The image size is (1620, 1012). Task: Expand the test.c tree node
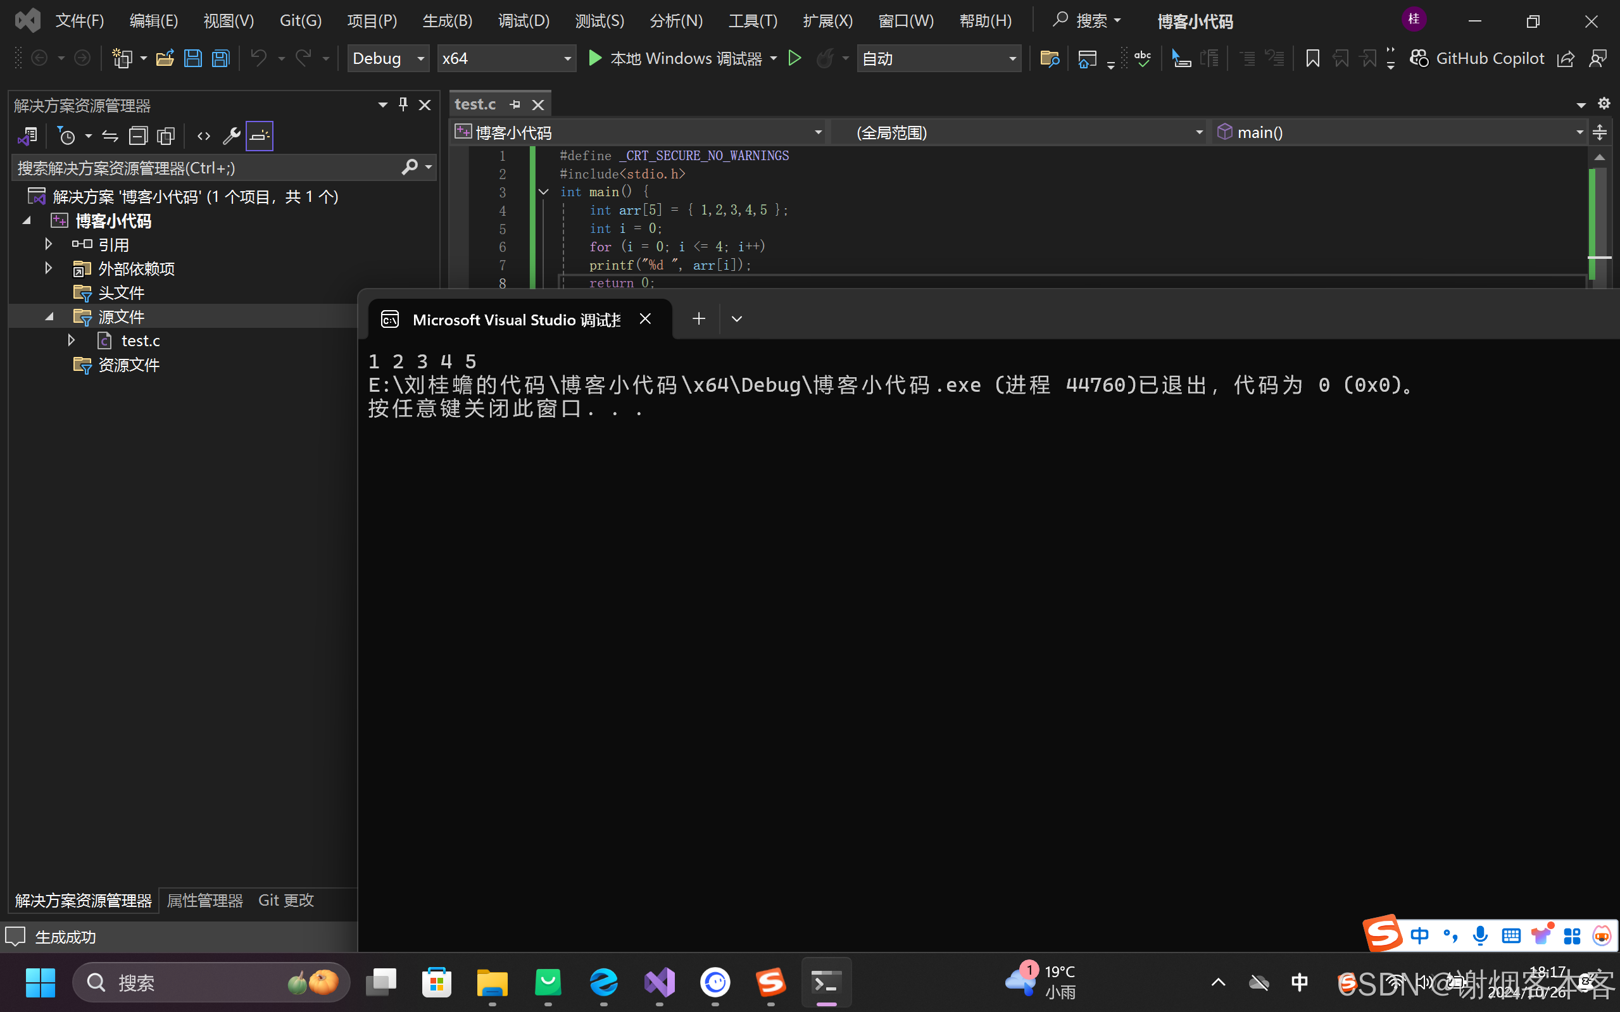coord(71,340)
